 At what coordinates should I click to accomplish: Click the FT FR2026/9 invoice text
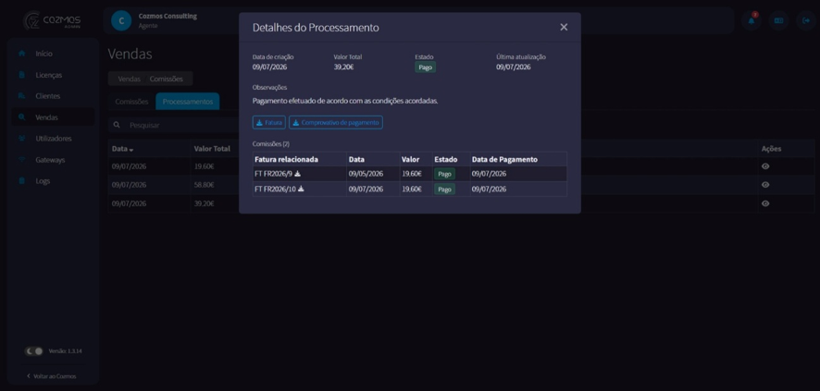[274, 174]
